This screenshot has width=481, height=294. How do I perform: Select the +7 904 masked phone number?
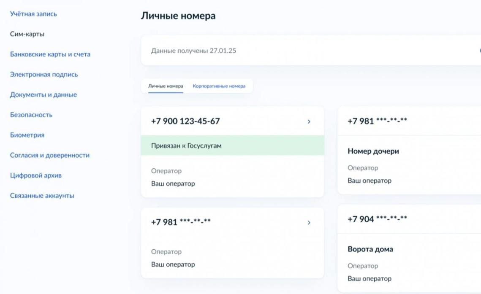[x=377, y=219]
